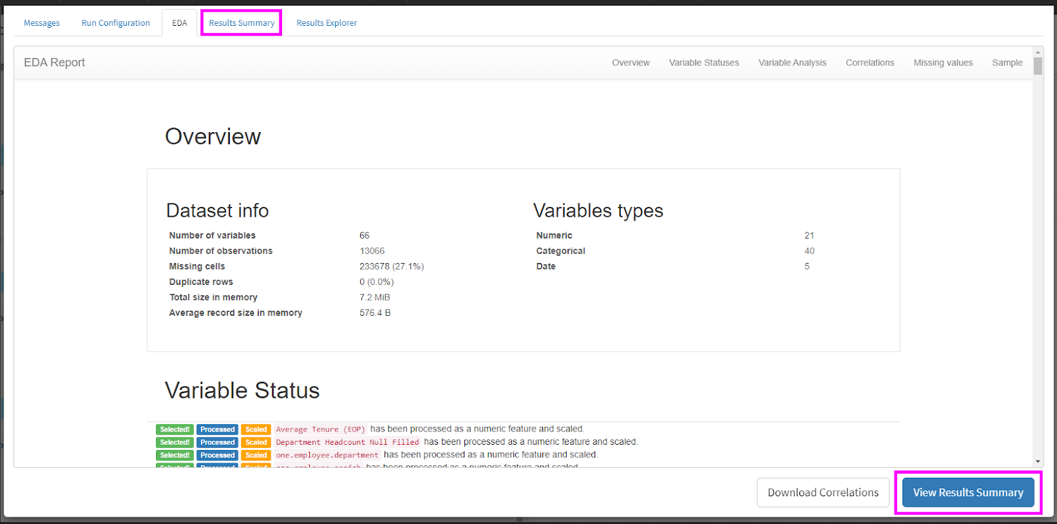Open Variable Analysis section link
Viewport: 1057px width, 524px height.
tap(792, 63)
